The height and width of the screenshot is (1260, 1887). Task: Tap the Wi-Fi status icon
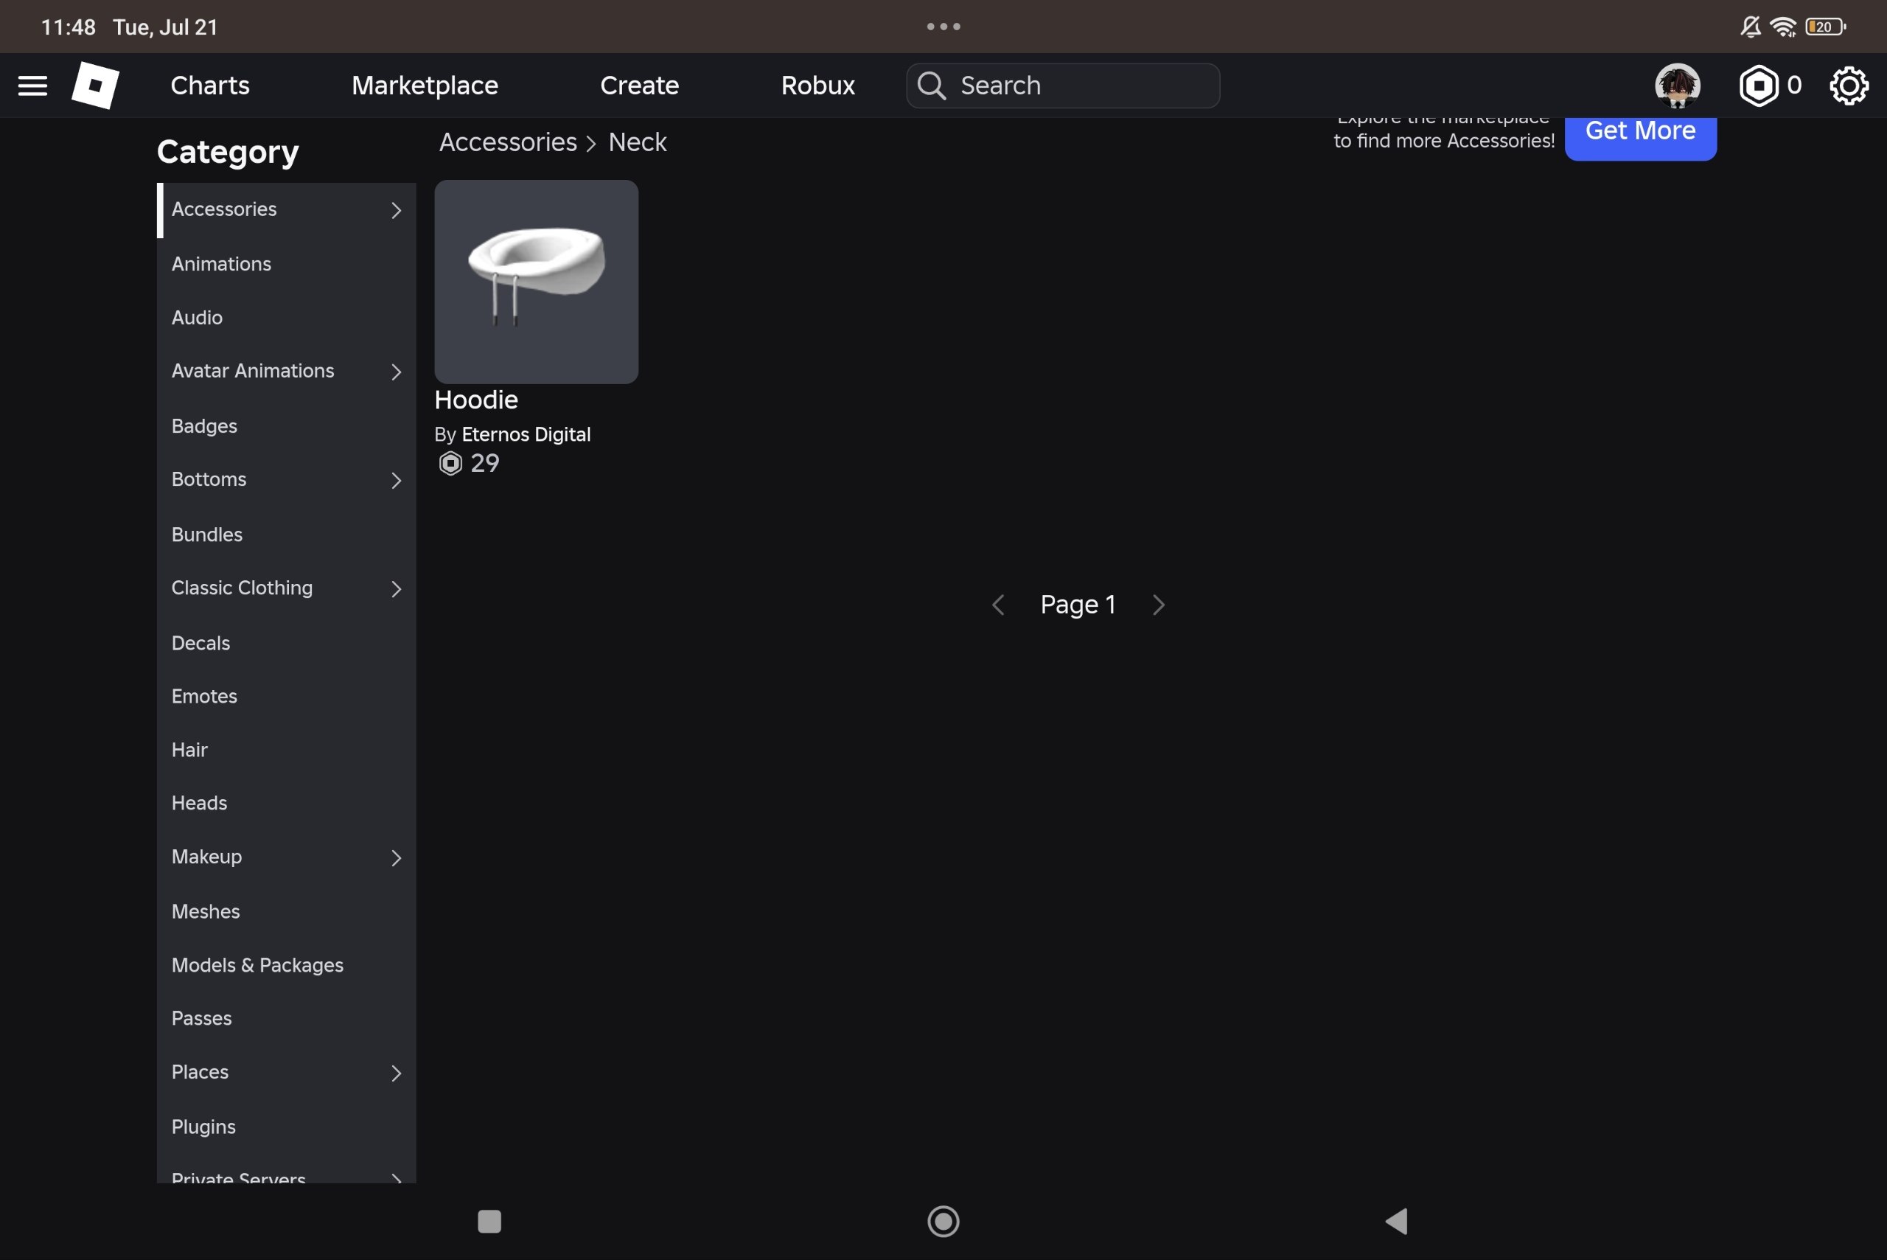click(x=1783, y=27)
